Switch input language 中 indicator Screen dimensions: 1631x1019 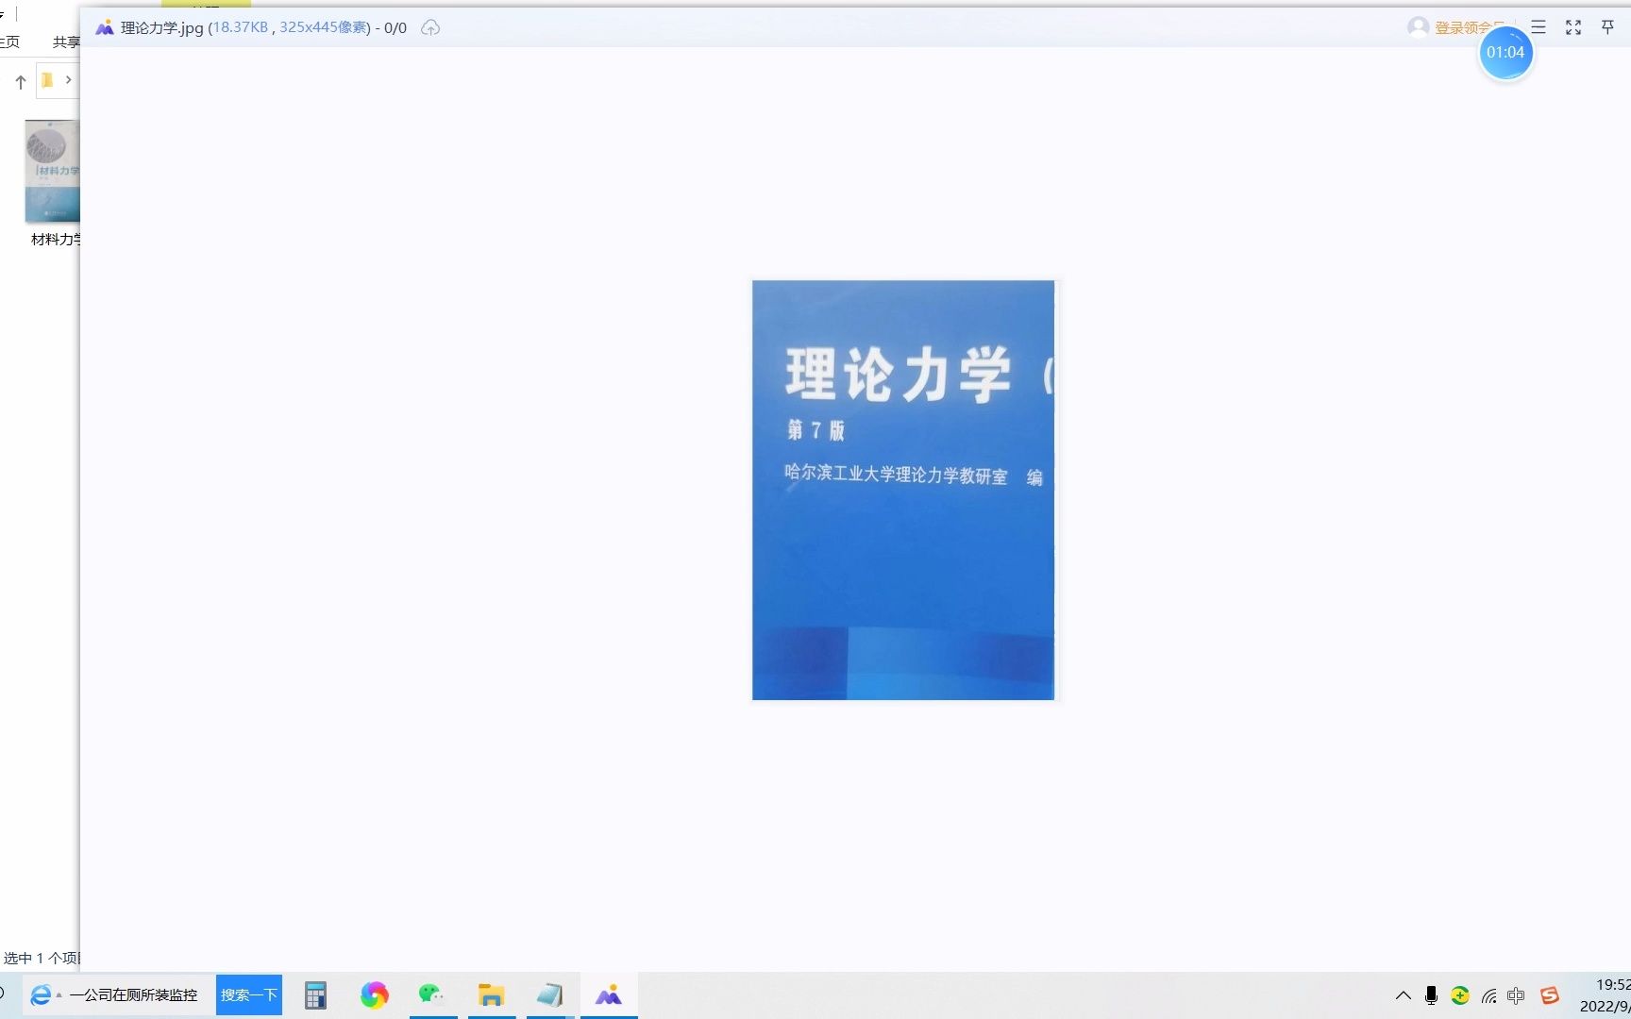(1517, 995)
